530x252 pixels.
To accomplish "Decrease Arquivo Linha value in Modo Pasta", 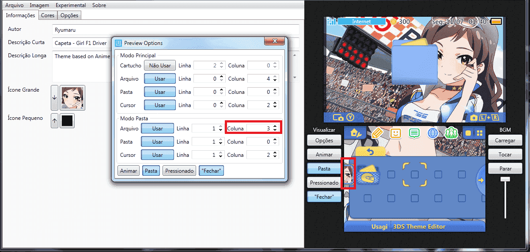I will 220,131.
